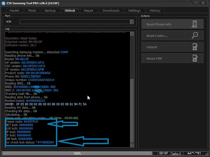
Task: Click the Model: SM-G610F log line
Action: click(17, 59)
